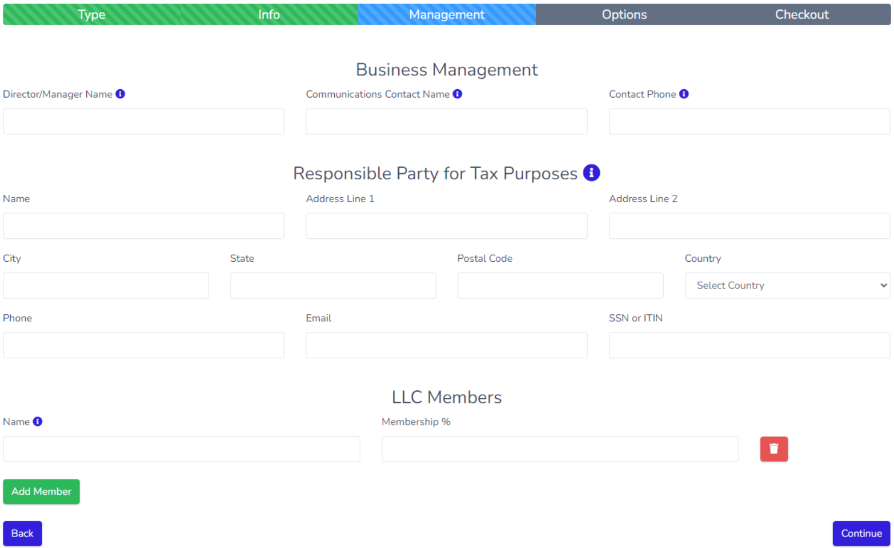Click the SSN or ITIN field
Screen dimensions: 894x548
coord(749,346)
